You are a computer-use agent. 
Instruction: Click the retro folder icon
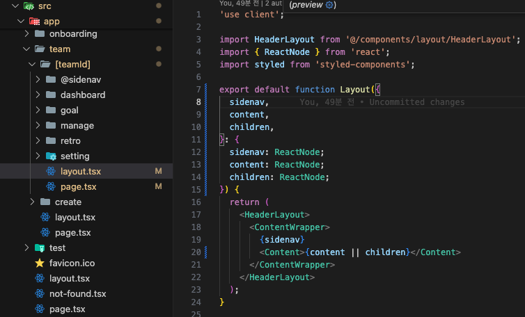[x=51, y=140]
